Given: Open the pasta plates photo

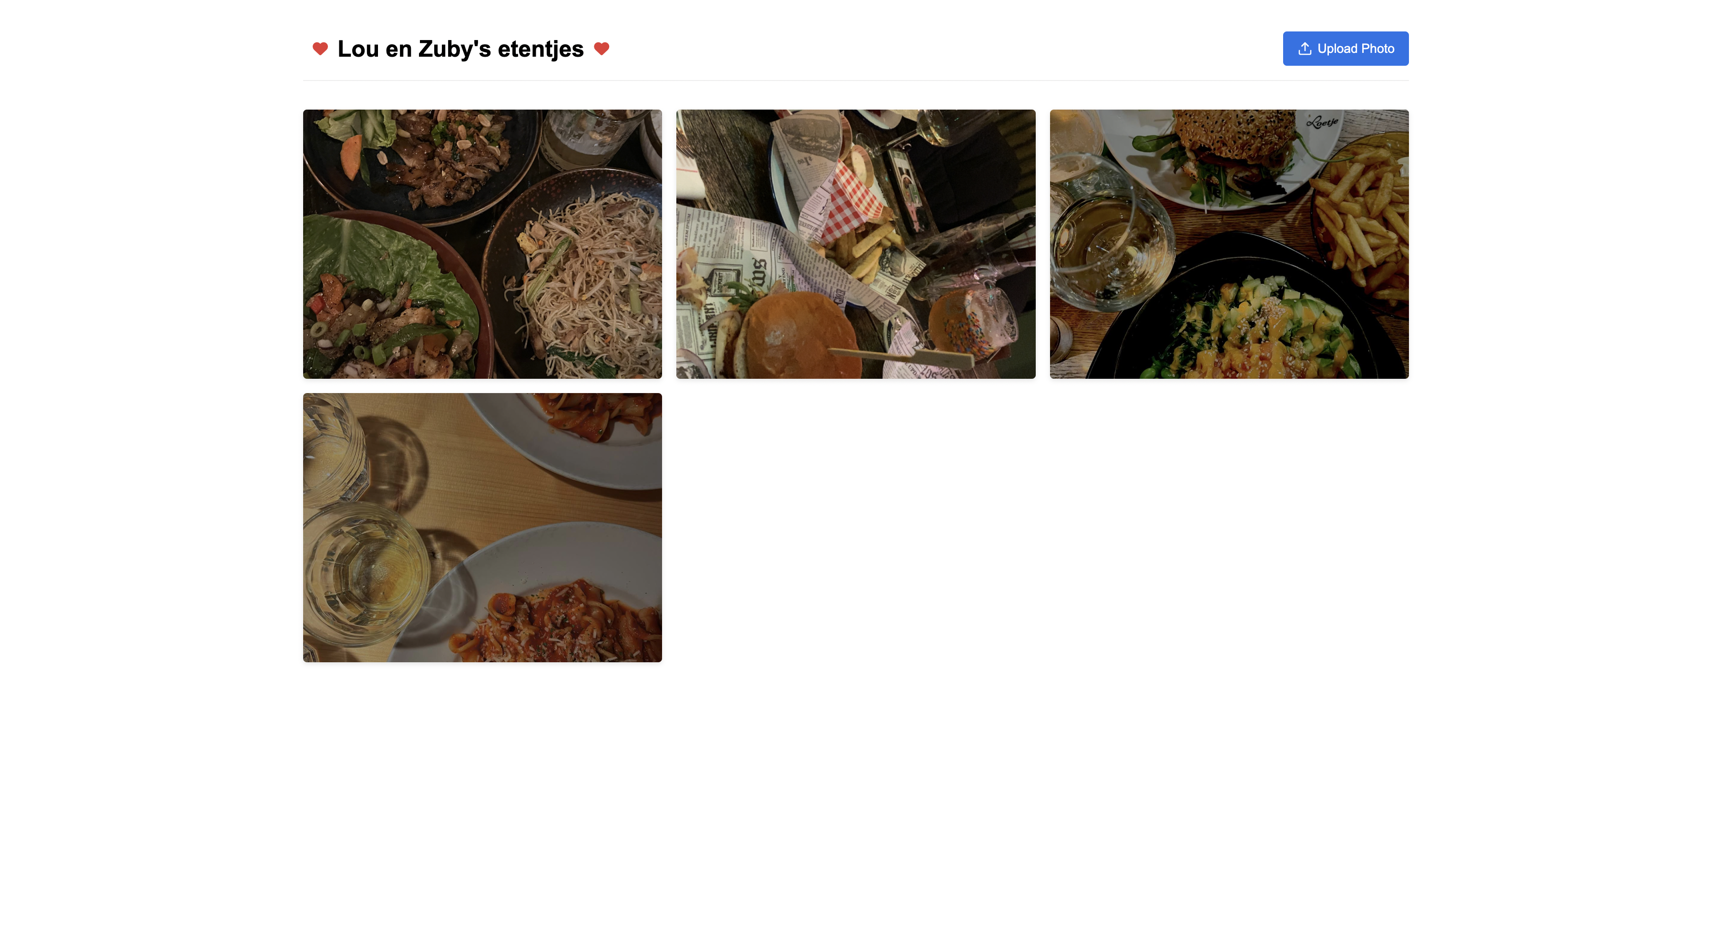Looking at the screenshot, I should pyautogui.click(x=482, y=527).
